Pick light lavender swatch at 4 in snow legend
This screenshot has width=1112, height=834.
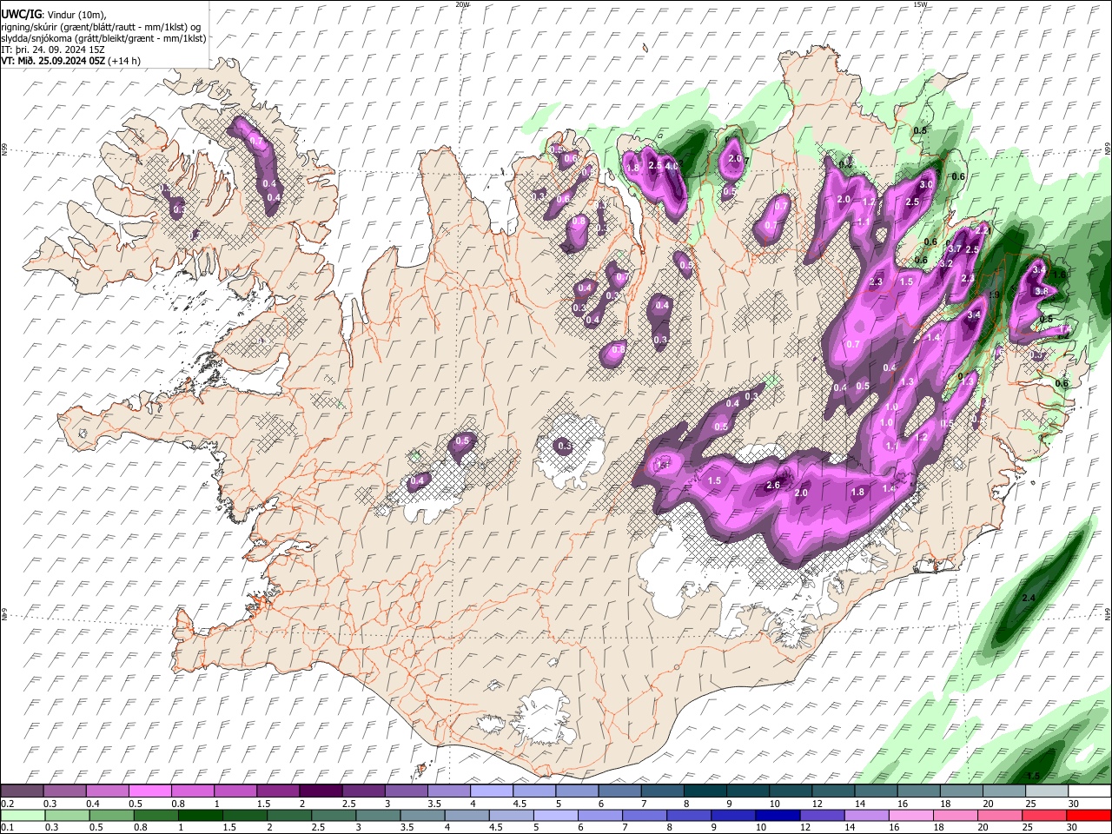(490, 791)
